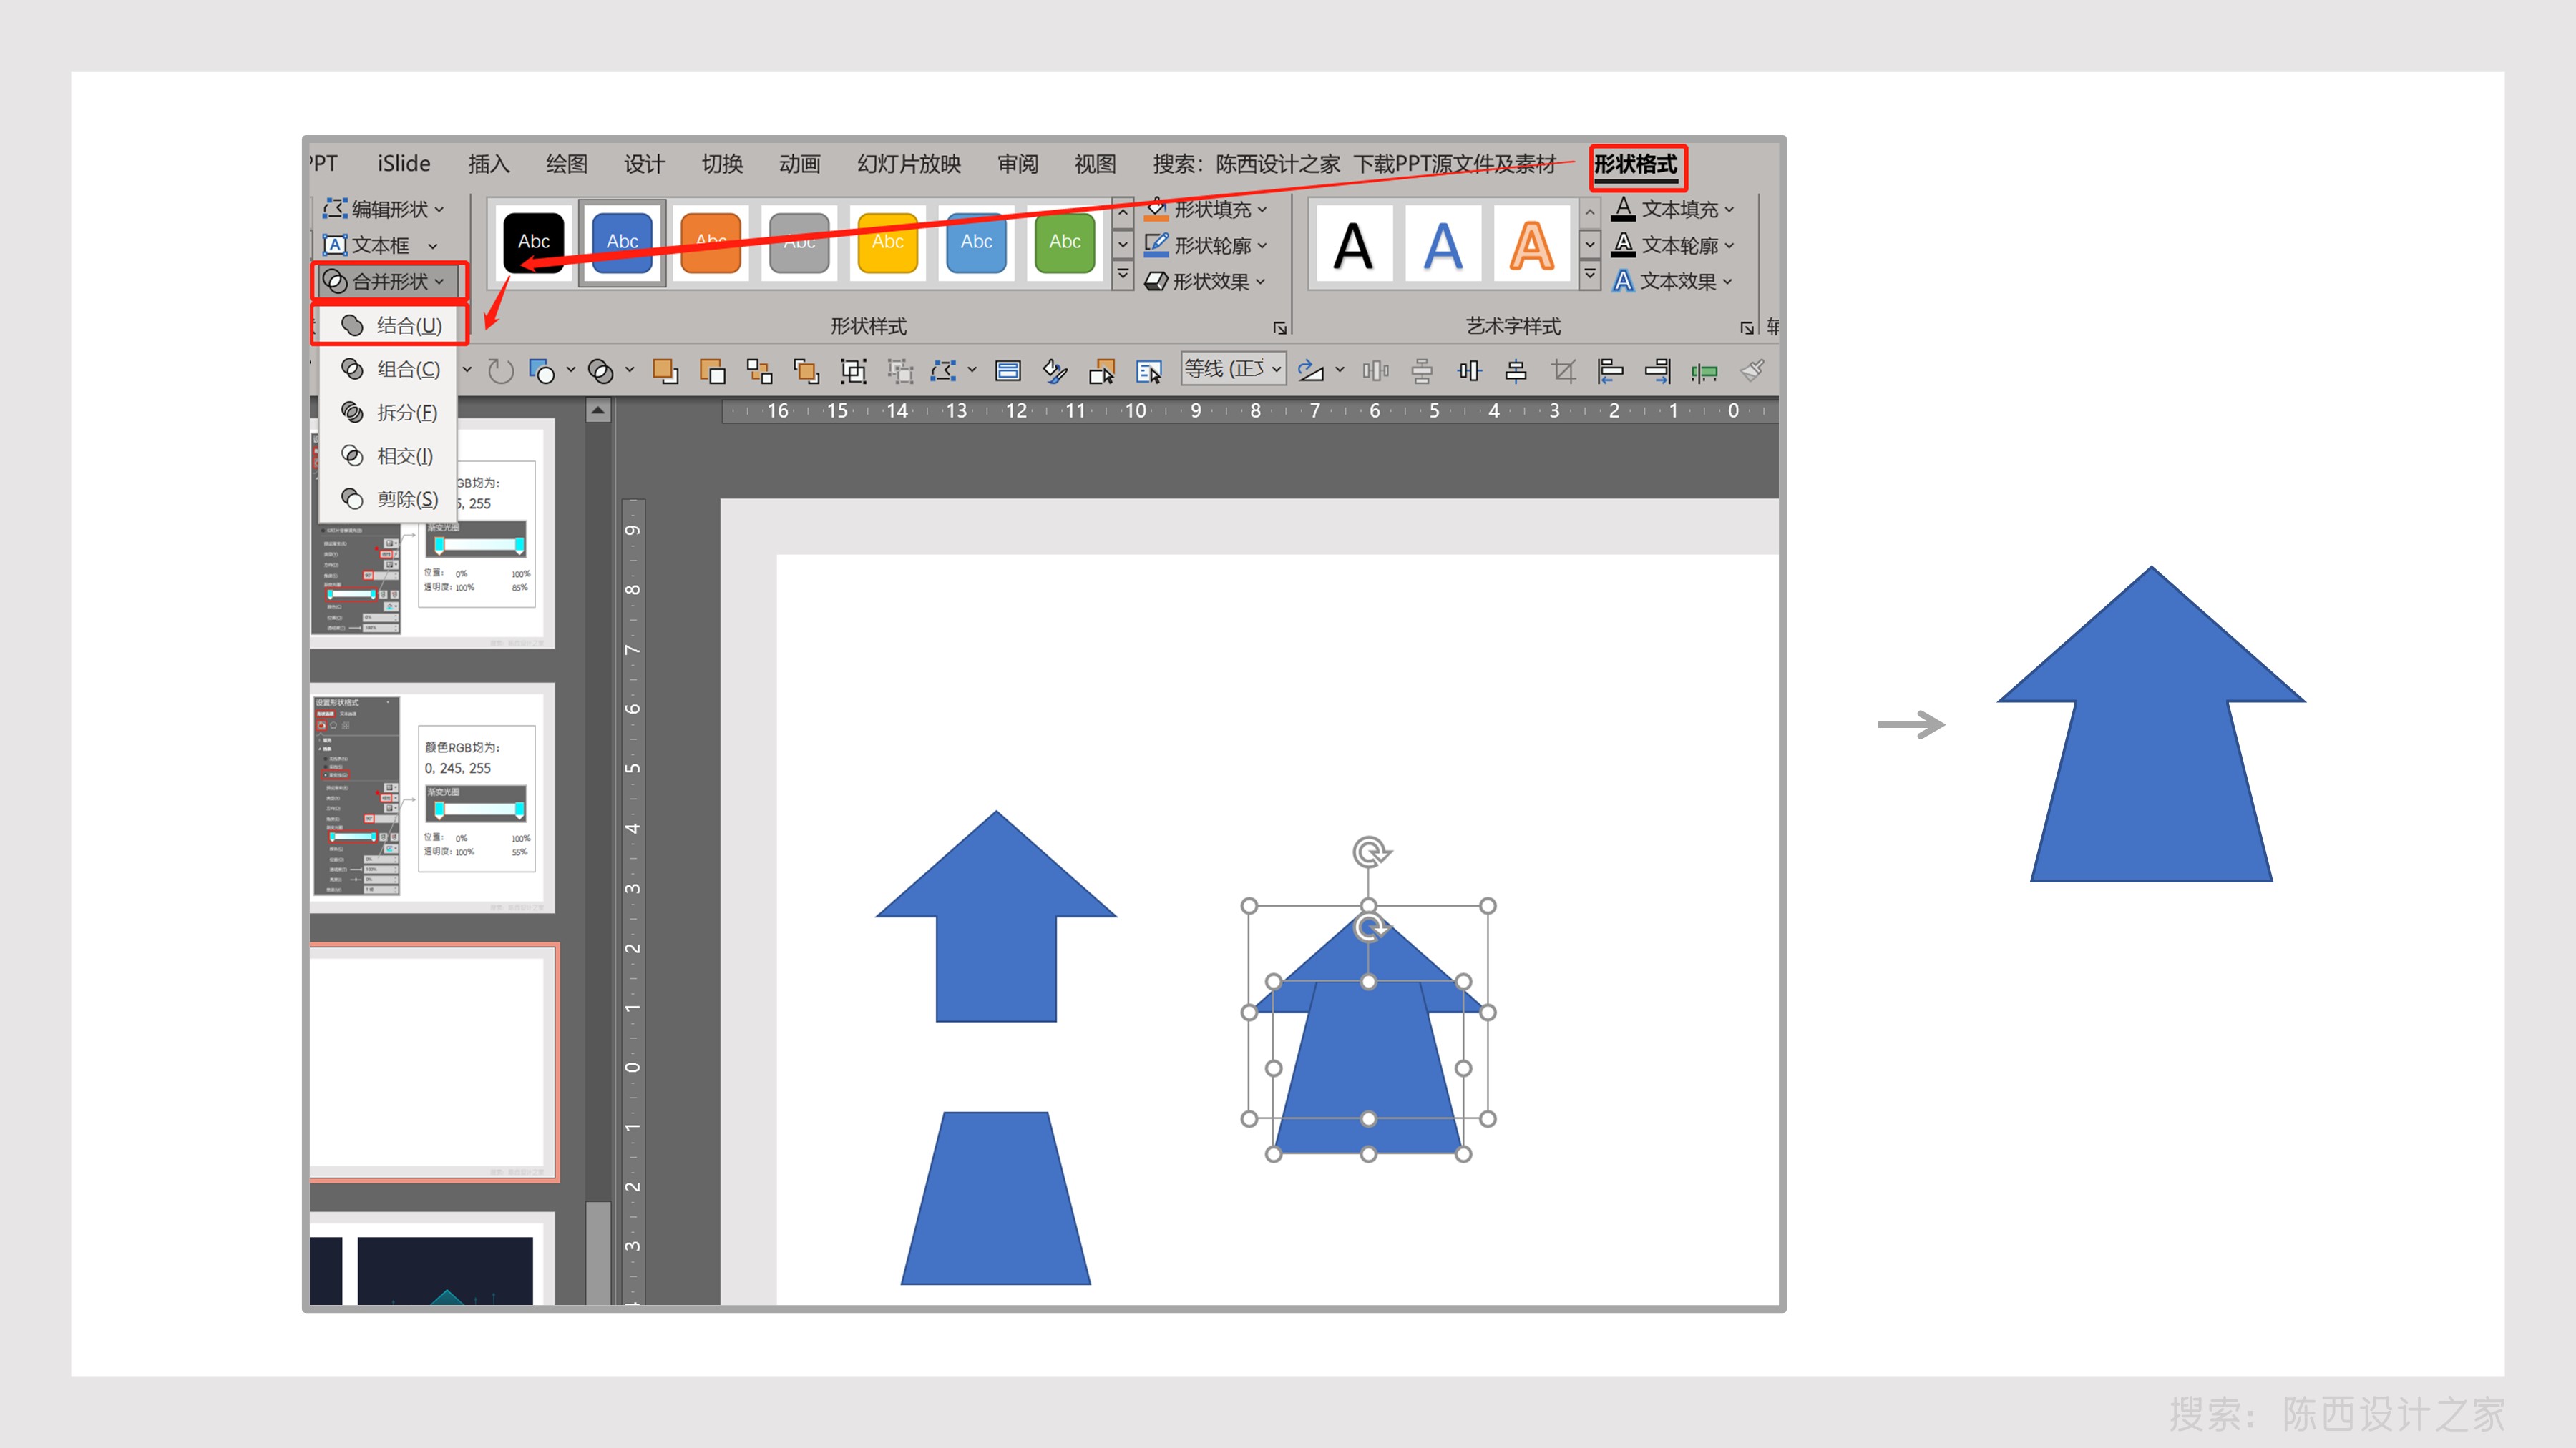
Task: Click the Selection Pane icon
Action: [1149, 372]
